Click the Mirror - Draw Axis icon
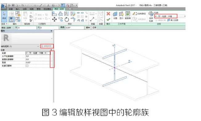The height and width of the screenshot is (121, 201). 73,14
